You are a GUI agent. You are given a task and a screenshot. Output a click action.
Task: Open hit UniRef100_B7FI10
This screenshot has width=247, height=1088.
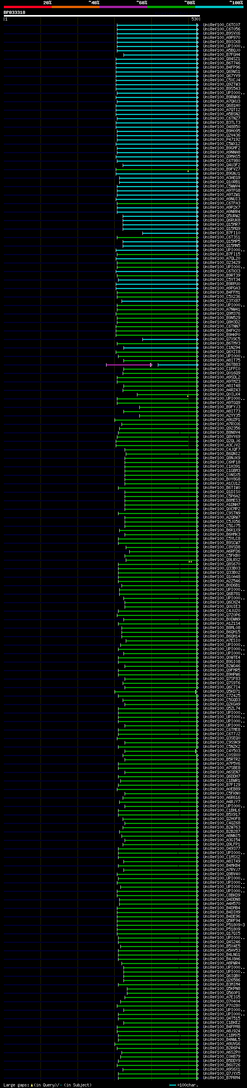221,233
